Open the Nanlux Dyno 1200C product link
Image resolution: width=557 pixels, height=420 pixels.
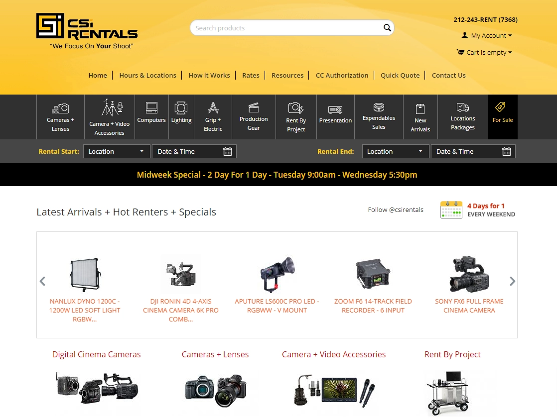pyautogui.click(x=85, y=310)
